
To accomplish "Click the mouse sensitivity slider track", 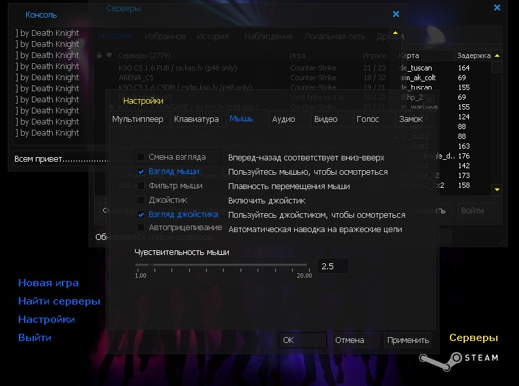I will 221,265.
